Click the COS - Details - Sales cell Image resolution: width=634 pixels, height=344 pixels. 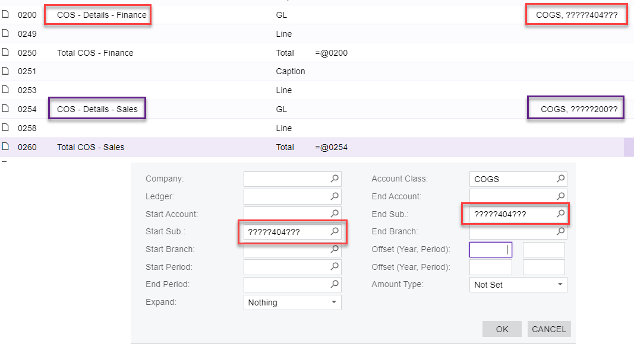97,109
